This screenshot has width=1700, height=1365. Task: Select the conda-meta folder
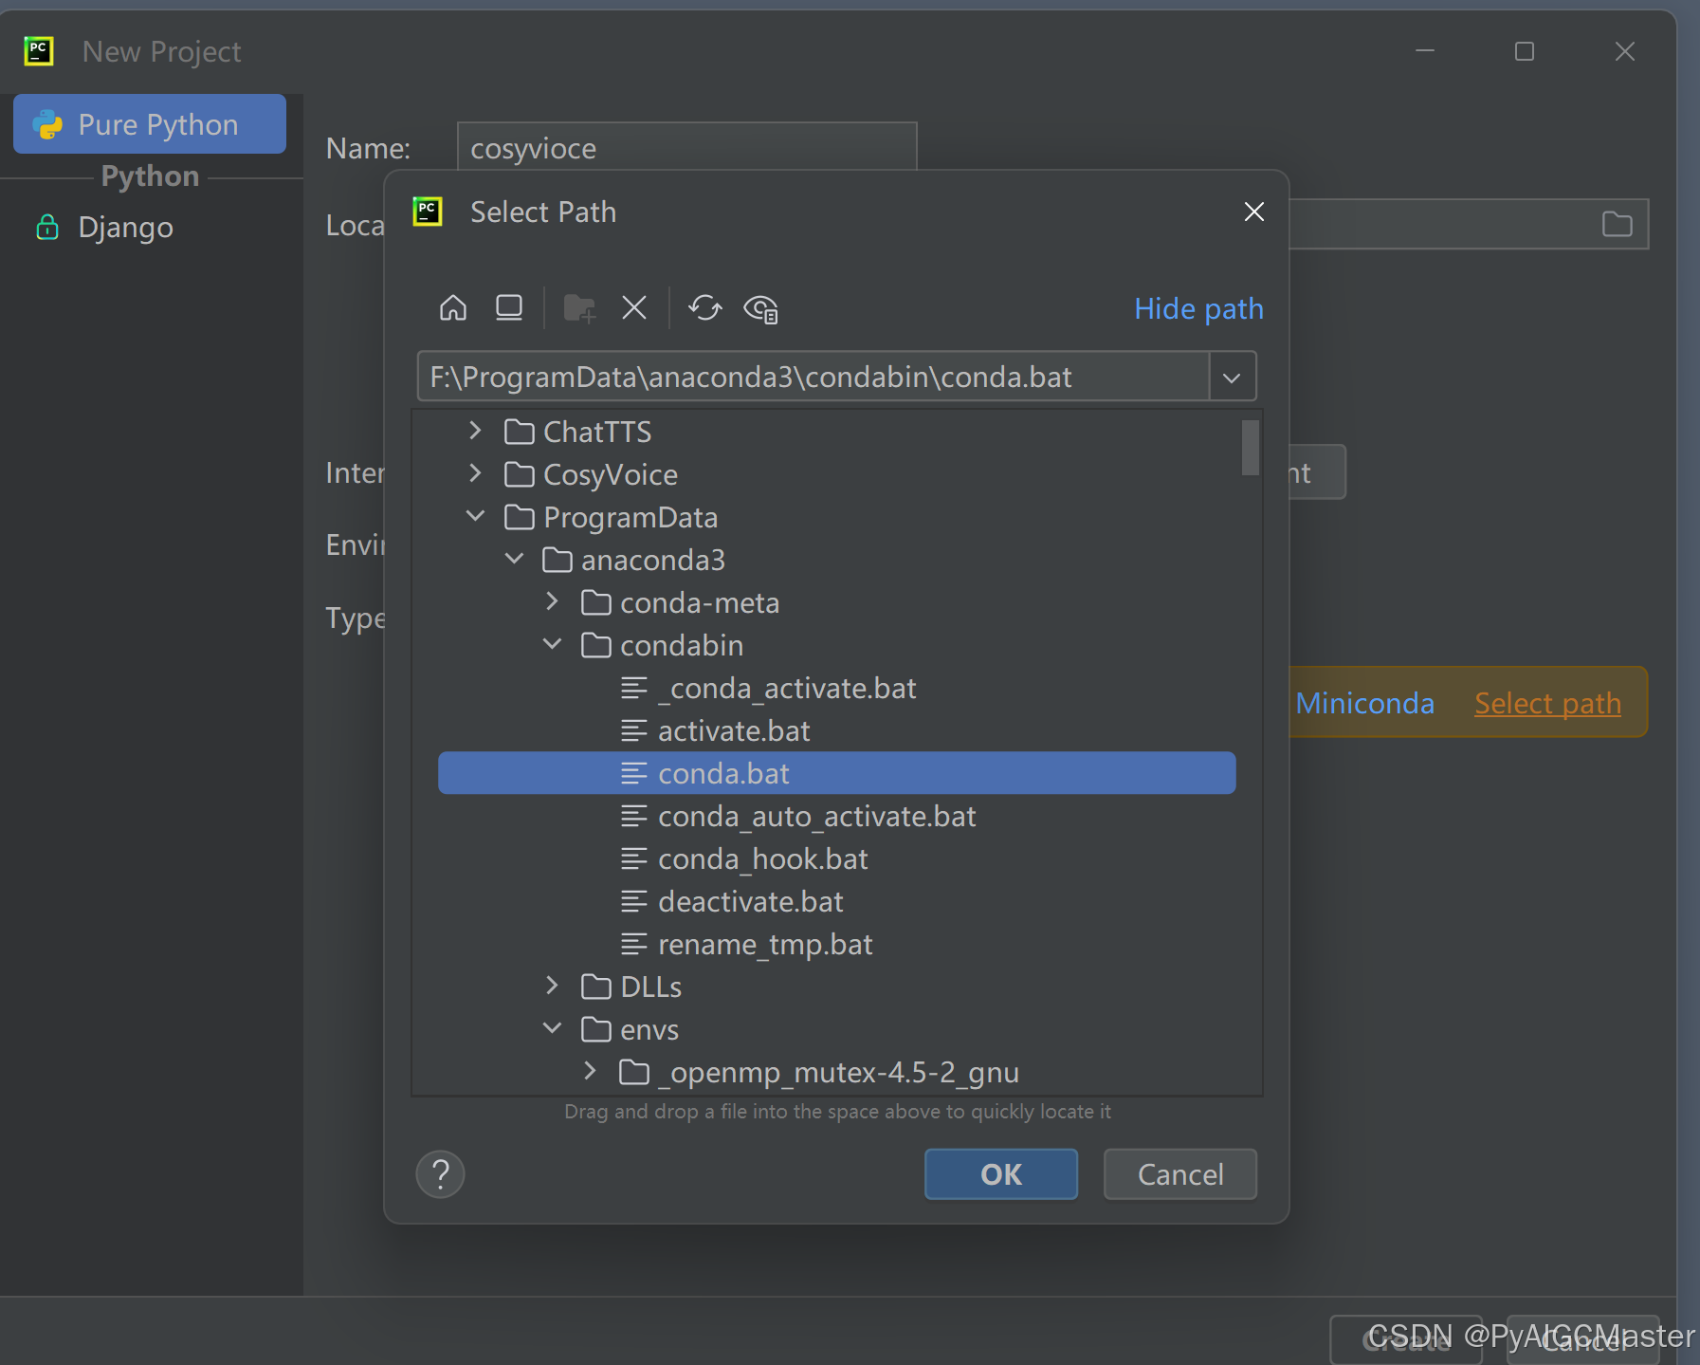(x=680, y=602)
